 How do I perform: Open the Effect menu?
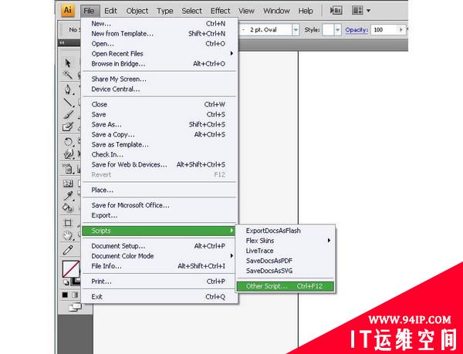[220, 11]
